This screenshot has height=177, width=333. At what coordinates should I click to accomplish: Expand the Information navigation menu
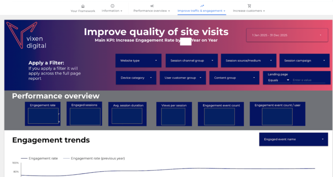pyautogui.click(x=112, y=11)
